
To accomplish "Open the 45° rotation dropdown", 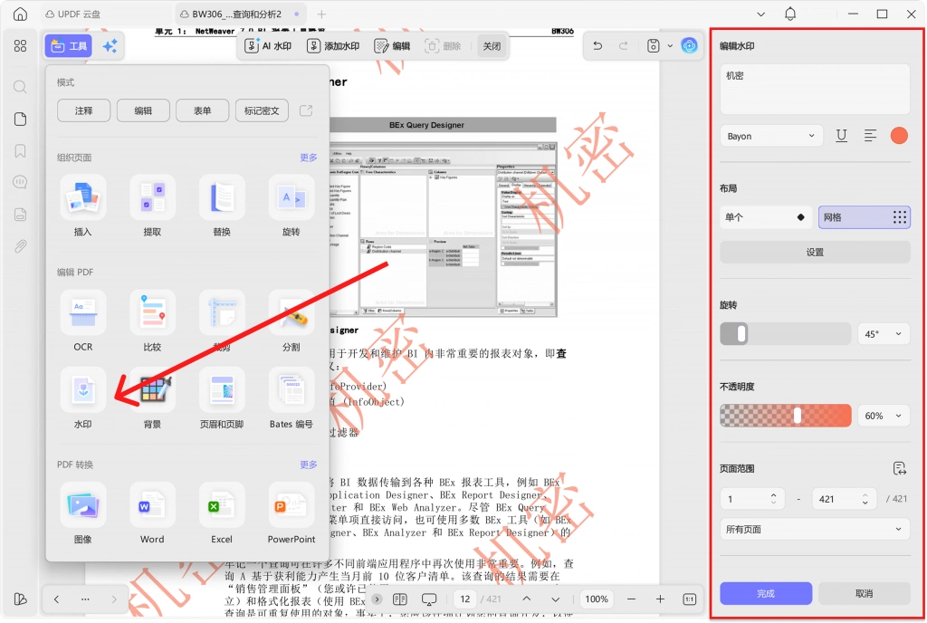I will [884, 334].
